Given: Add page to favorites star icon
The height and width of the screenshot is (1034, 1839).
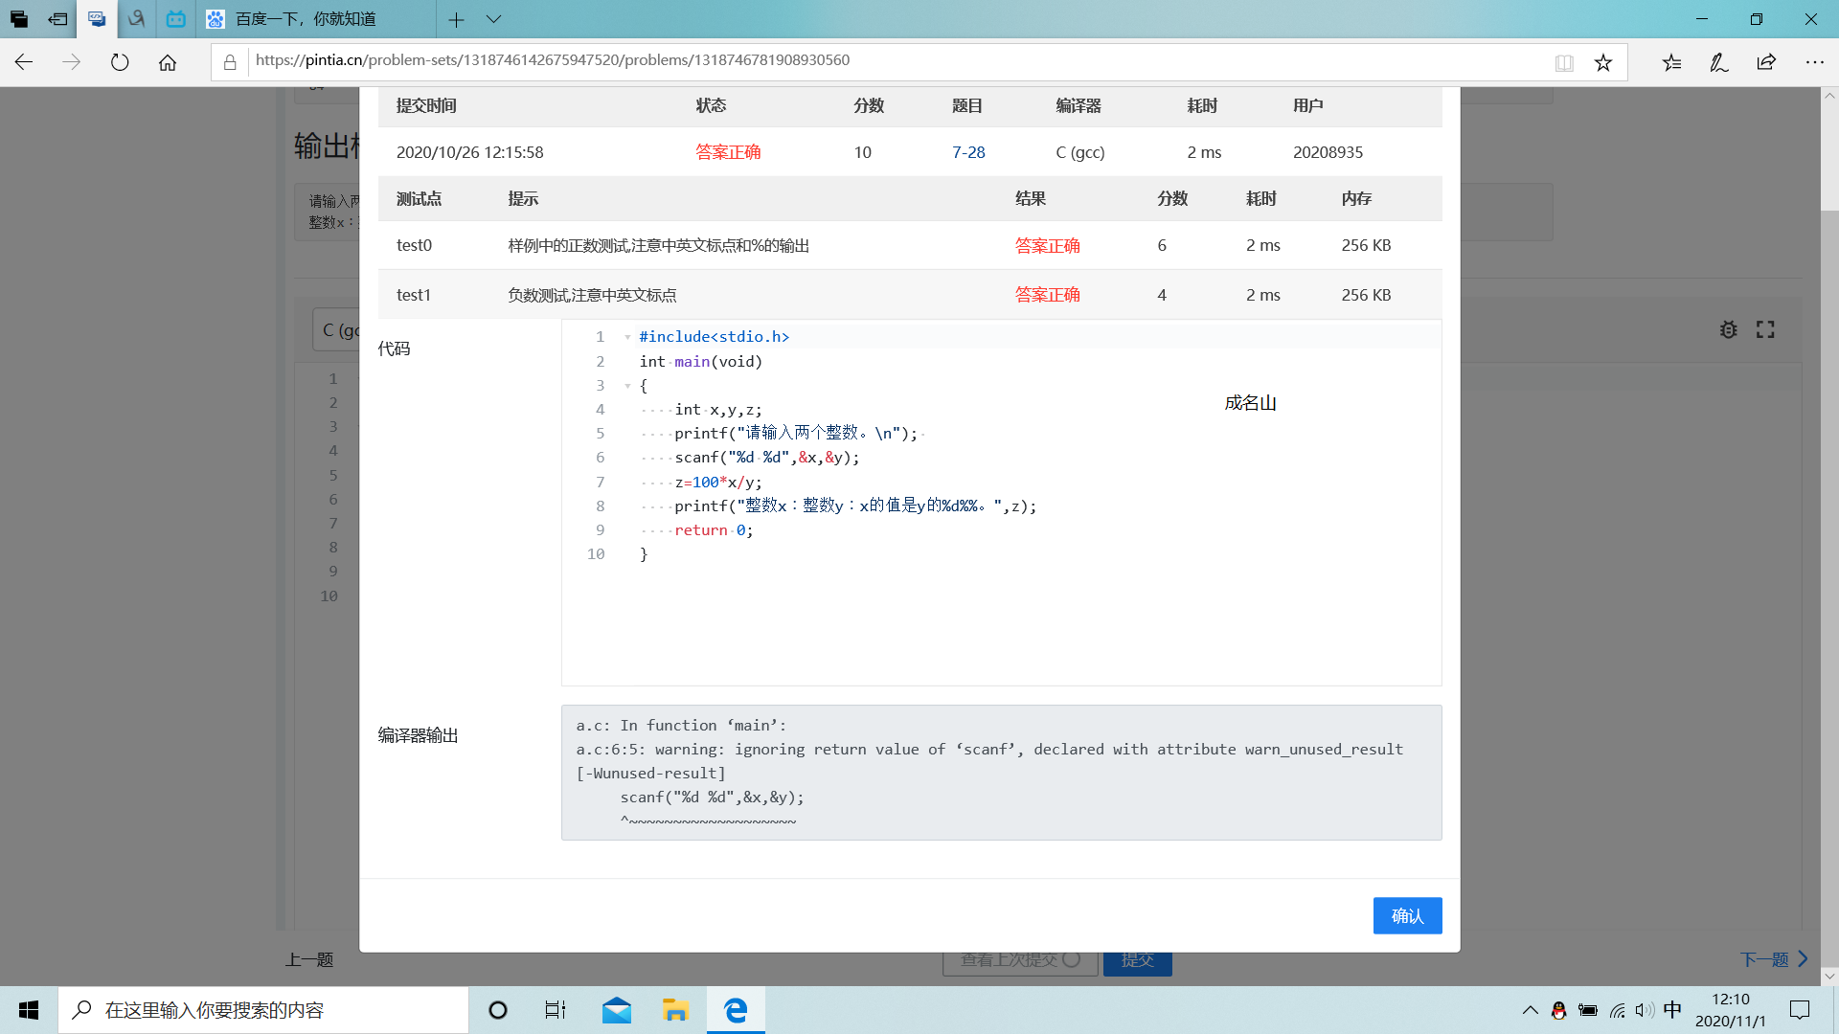Looking at the screenshot, I should (1603, 62).
